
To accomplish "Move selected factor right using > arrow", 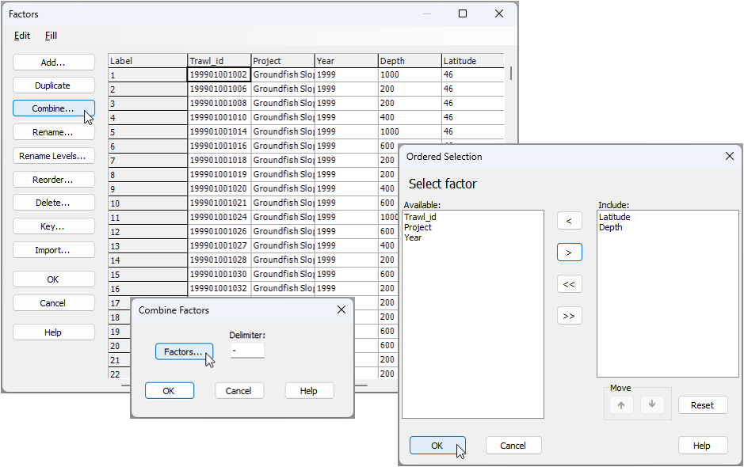I will pos(569,252).
